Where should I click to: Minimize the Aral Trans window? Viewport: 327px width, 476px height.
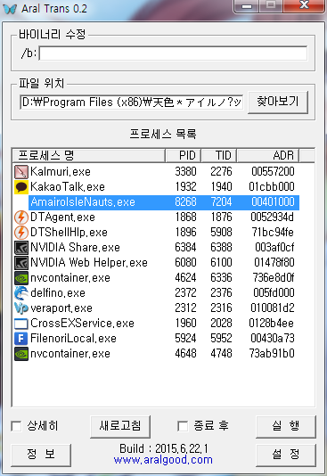246,6
